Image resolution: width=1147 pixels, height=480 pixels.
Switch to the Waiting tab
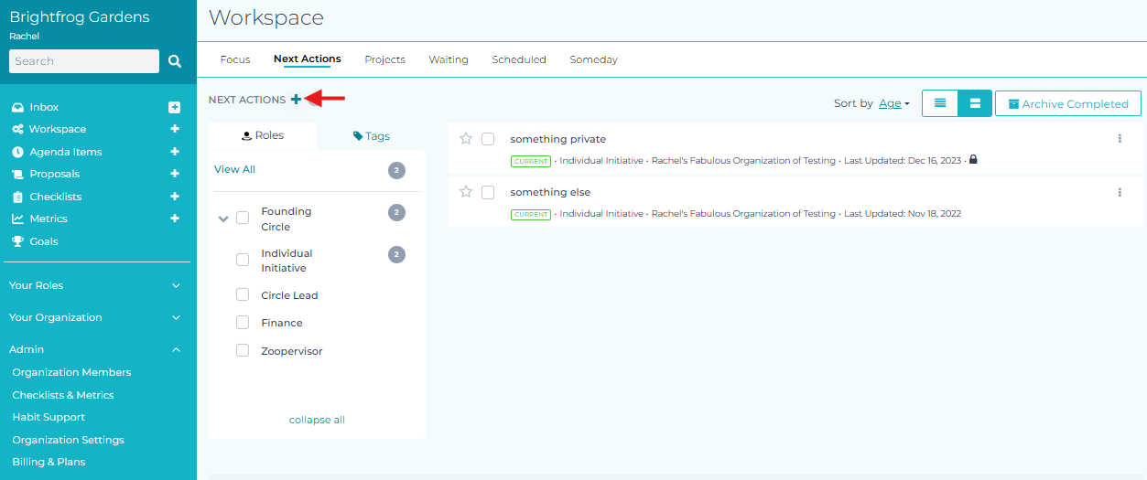pos(449,59)
